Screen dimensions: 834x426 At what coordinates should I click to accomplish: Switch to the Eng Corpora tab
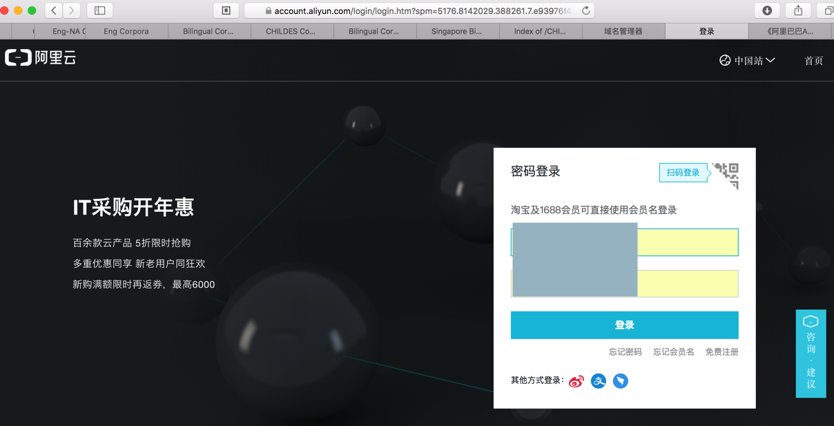(x=126, y=31)
